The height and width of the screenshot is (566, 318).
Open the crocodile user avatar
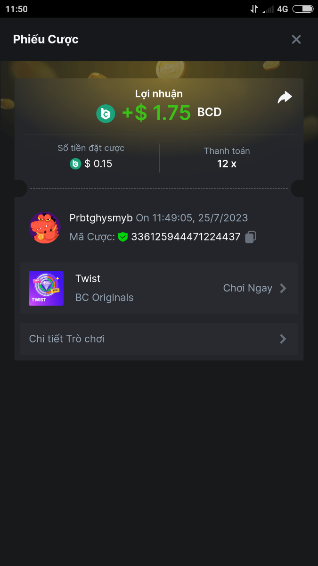(x=45, y=227)
